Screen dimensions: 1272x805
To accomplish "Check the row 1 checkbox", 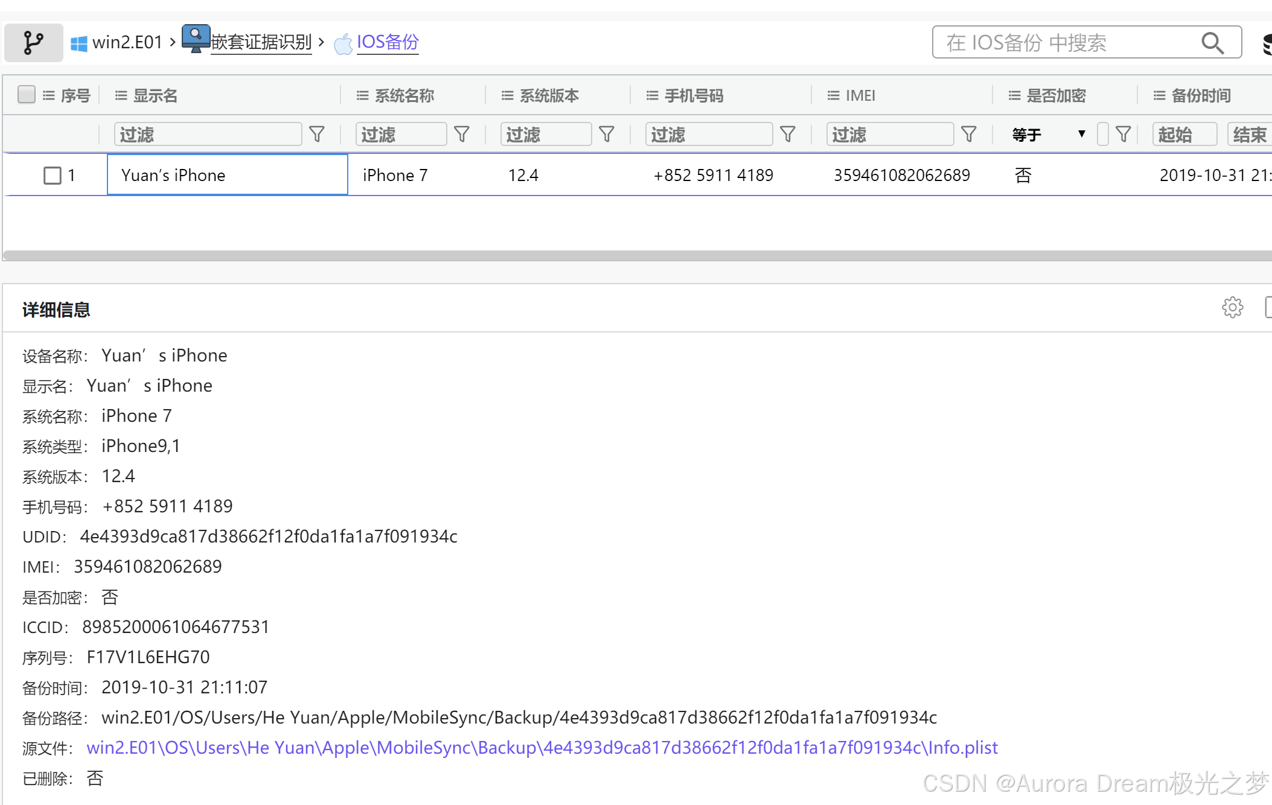I will (53, 176).
